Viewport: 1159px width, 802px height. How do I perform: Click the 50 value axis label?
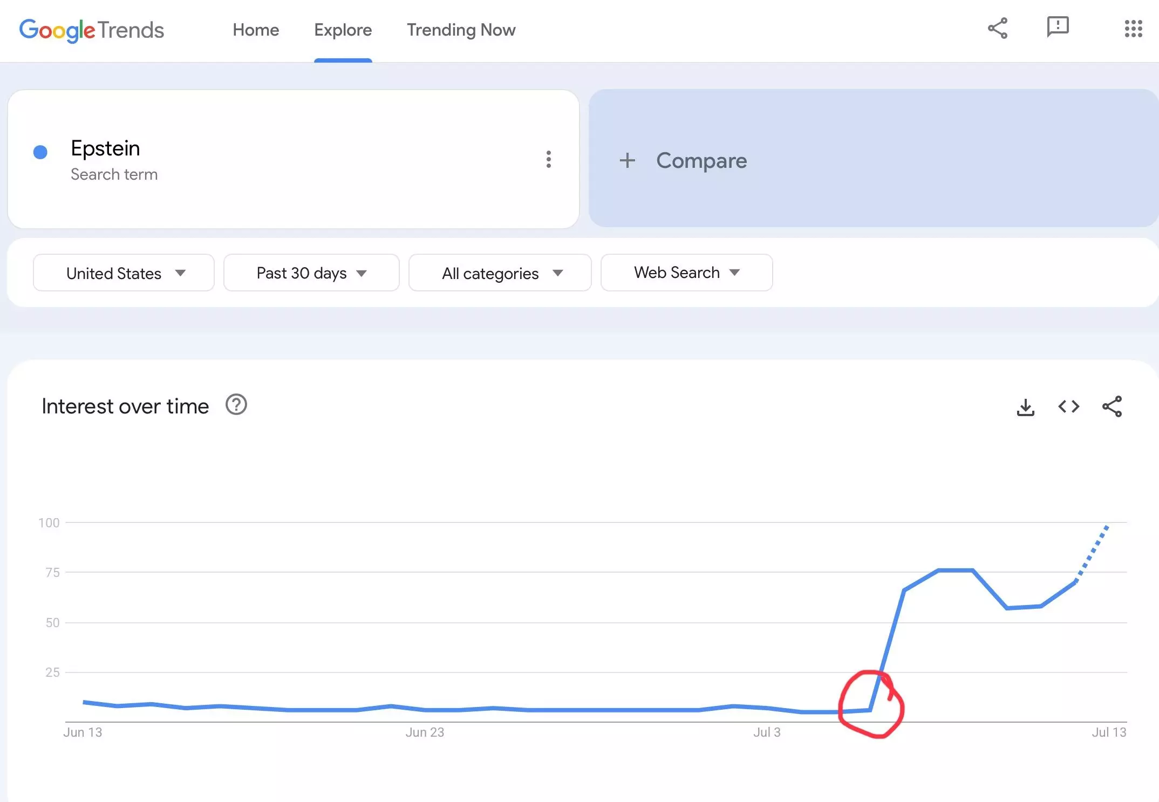pyautogui.click(x=52, y=622)
